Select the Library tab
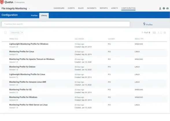This screenshot has width=170, height=121. pos(44,16)
